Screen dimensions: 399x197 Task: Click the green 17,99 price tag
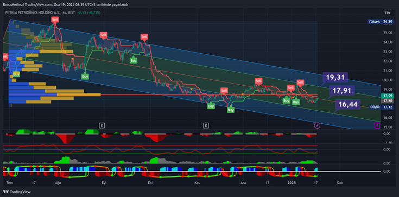[x=387, y=96]
